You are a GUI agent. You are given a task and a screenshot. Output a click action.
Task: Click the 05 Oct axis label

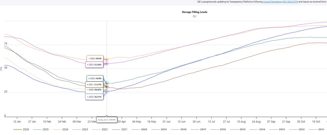(x=301, y=121)
